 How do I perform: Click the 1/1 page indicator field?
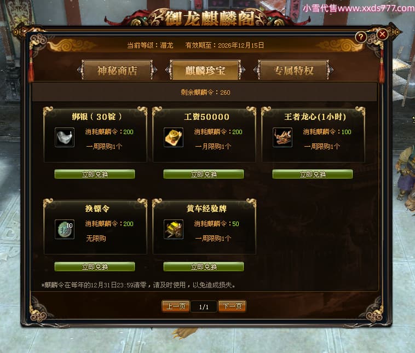(204, 306)
